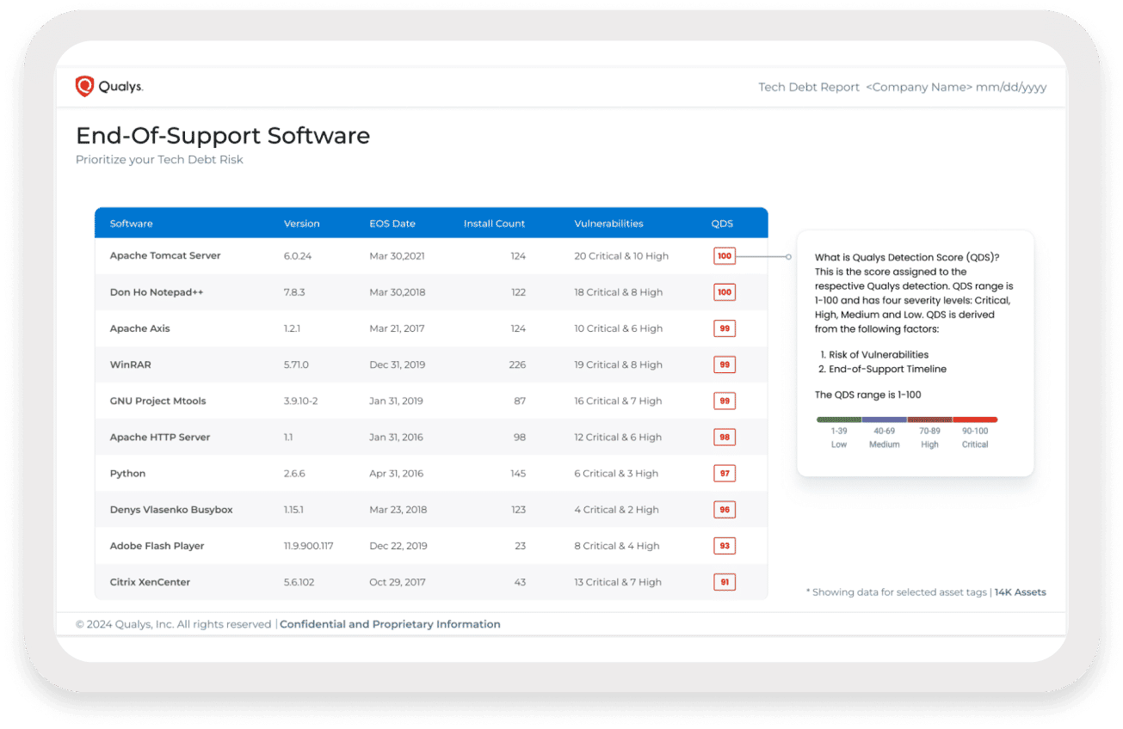The height and width of the screenshot is (729, 1123).
Task: Click install count 226 for WinRAR
Action: point(517,364)
